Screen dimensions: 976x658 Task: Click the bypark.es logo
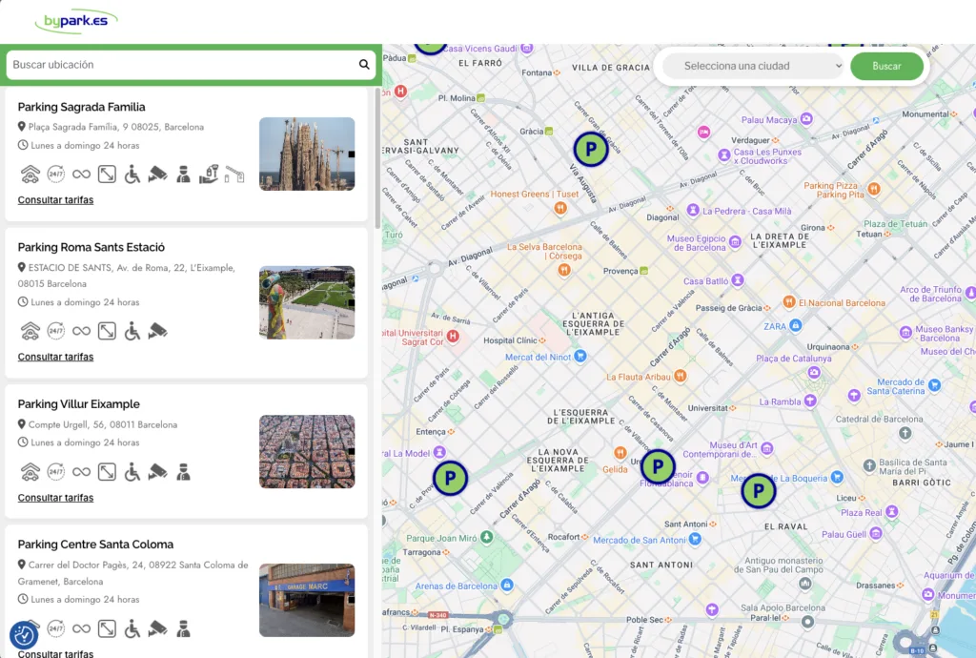[x=76, y=21]
